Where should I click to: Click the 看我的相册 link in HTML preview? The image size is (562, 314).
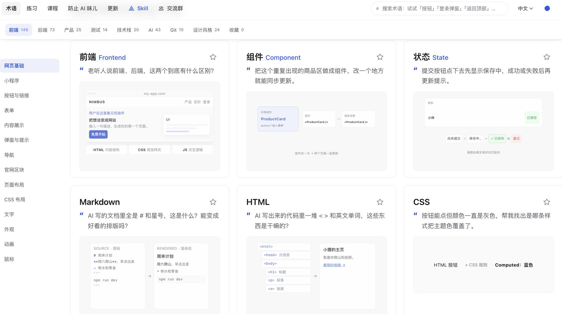[x=334, y=265]
